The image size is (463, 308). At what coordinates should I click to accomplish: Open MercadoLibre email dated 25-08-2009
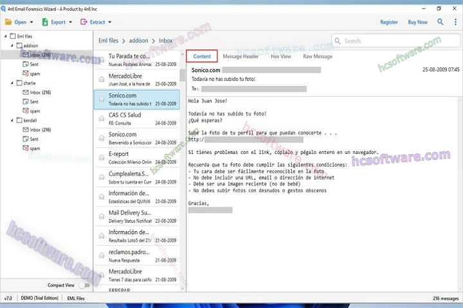coord(137,80)
